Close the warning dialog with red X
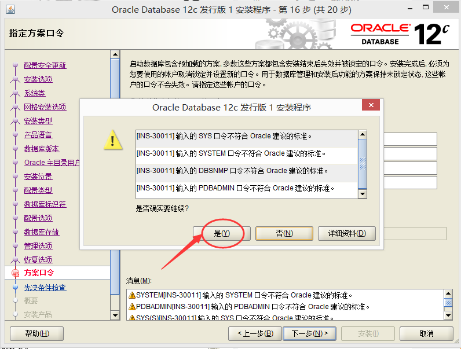 point(371,105)
